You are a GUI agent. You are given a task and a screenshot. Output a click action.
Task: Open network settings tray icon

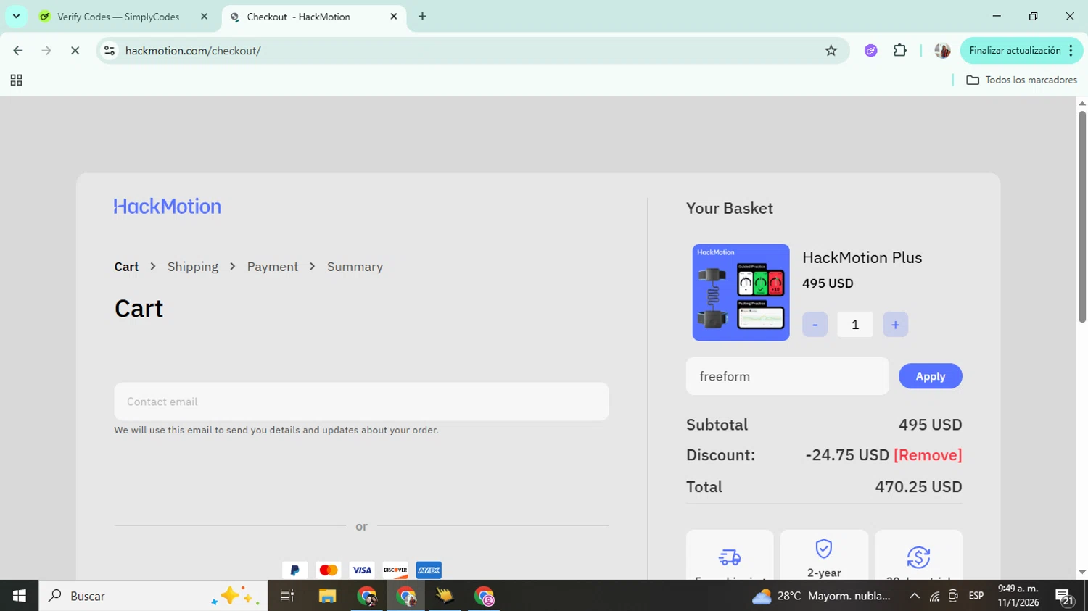coord(935,596)
